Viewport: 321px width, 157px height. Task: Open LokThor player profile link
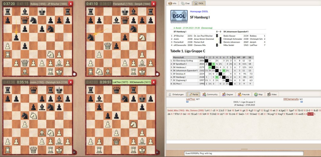coord(191,99)
